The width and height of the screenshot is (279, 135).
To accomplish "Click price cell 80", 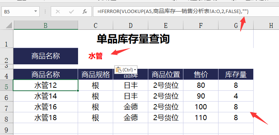I will [201, 86].
